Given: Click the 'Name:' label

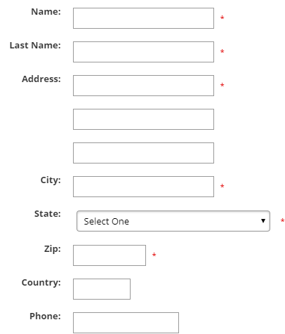Looking at the screenshot, I should 46,12.
